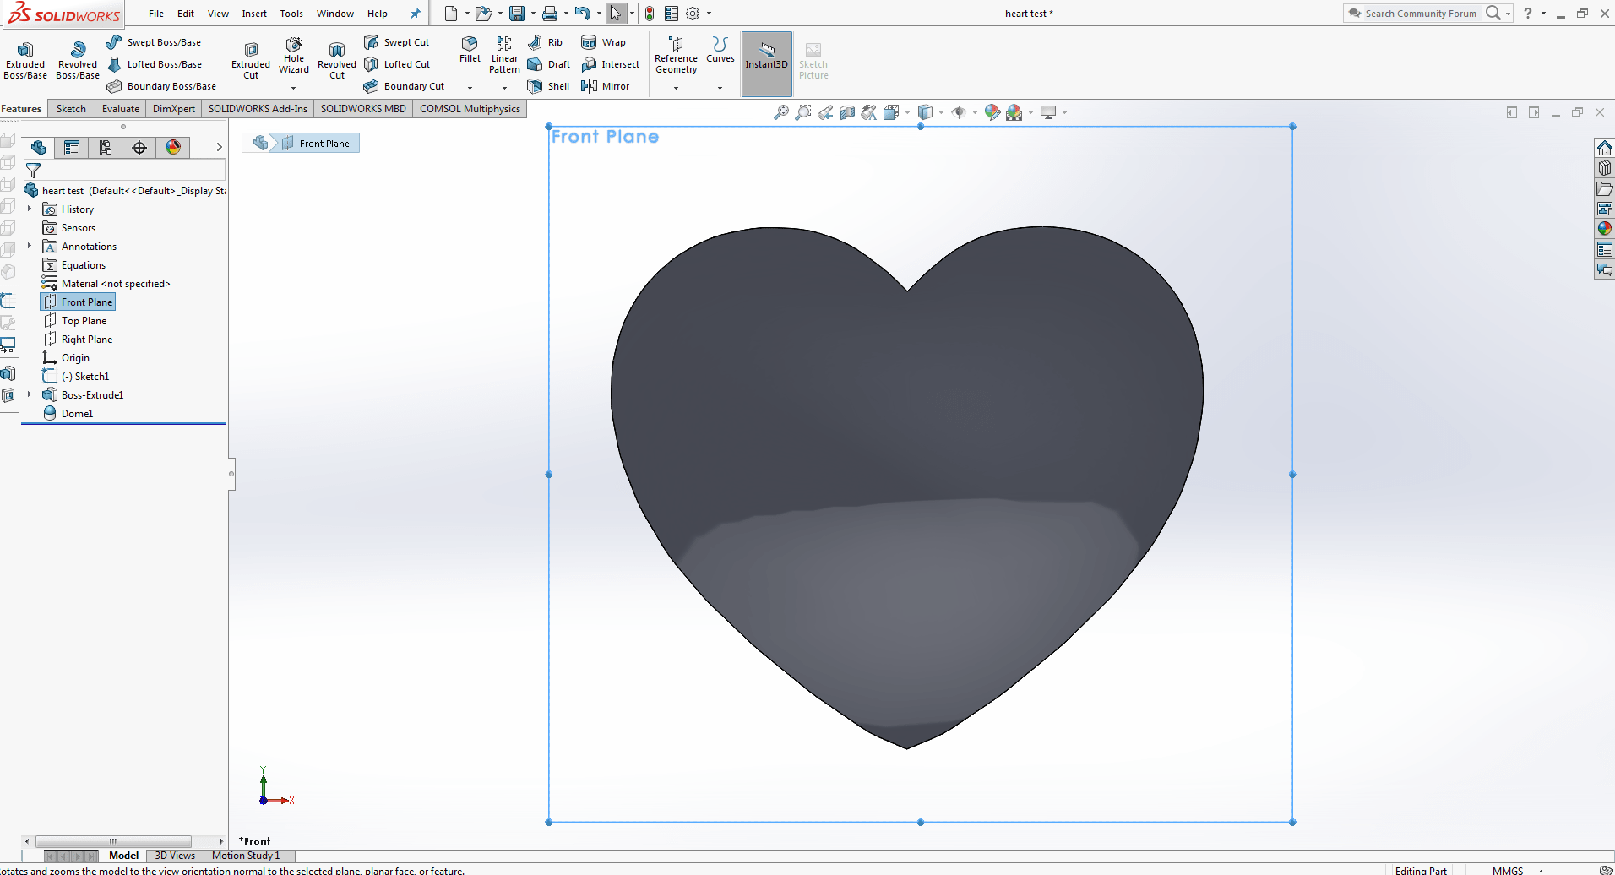Choose the Shell tool
Image resolution: width=1615 pixels, height=875 pixels.
(548, 86)
